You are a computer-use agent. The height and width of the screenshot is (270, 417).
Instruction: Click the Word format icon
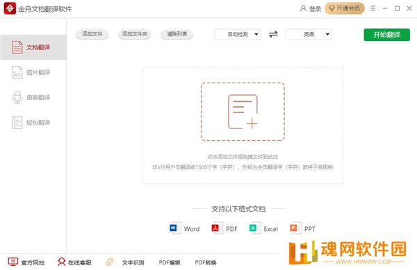[175, 228]
